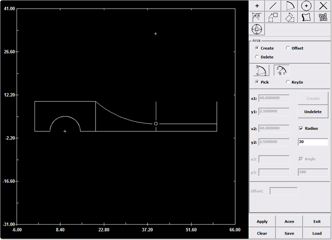The image size is (332, 240).
Task: Select the mesh generation tool
Action: coord(323,17)
